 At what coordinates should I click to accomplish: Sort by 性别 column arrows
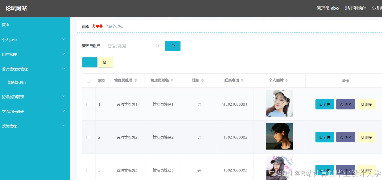(x=202, y=80)
